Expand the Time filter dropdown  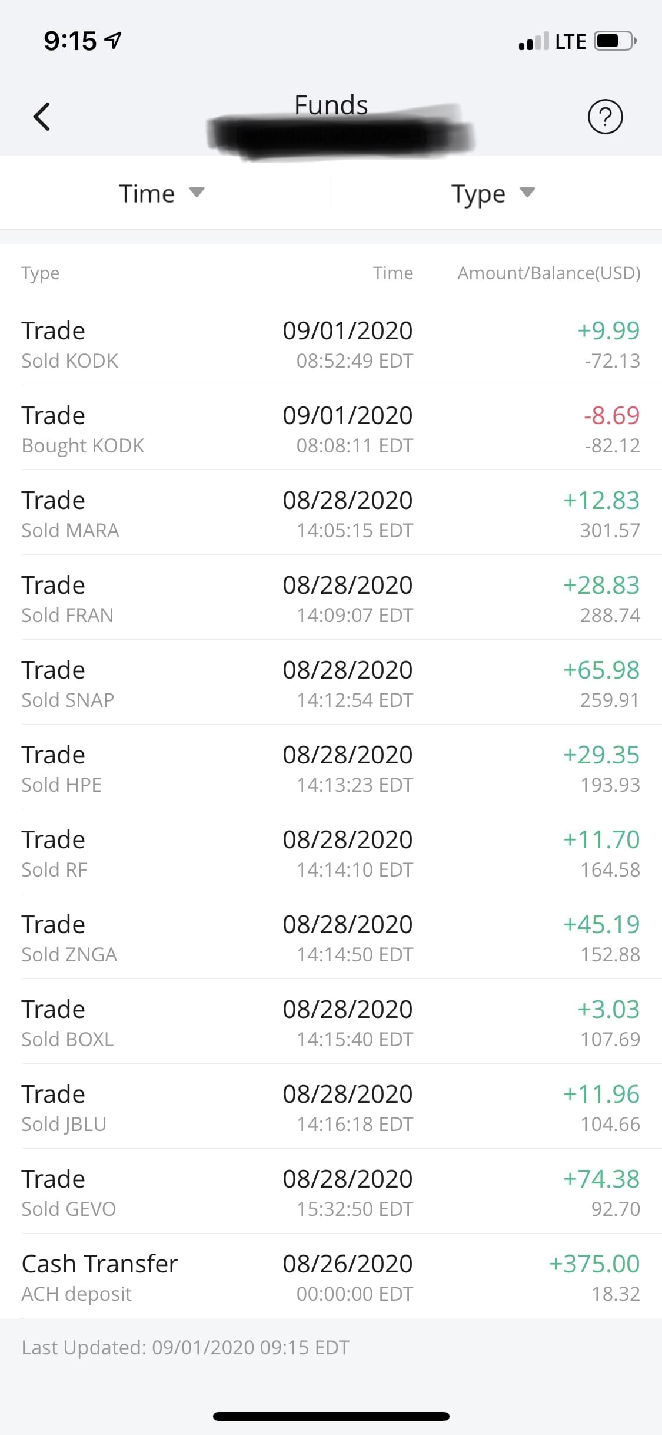(161, 193)
